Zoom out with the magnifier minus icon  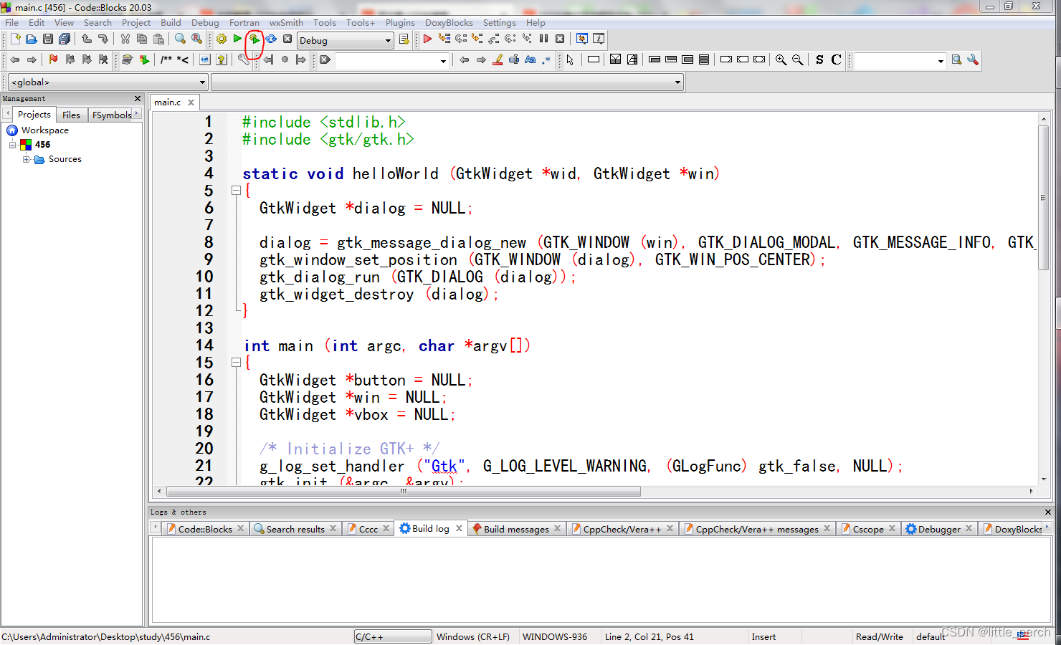coord(797,60)
